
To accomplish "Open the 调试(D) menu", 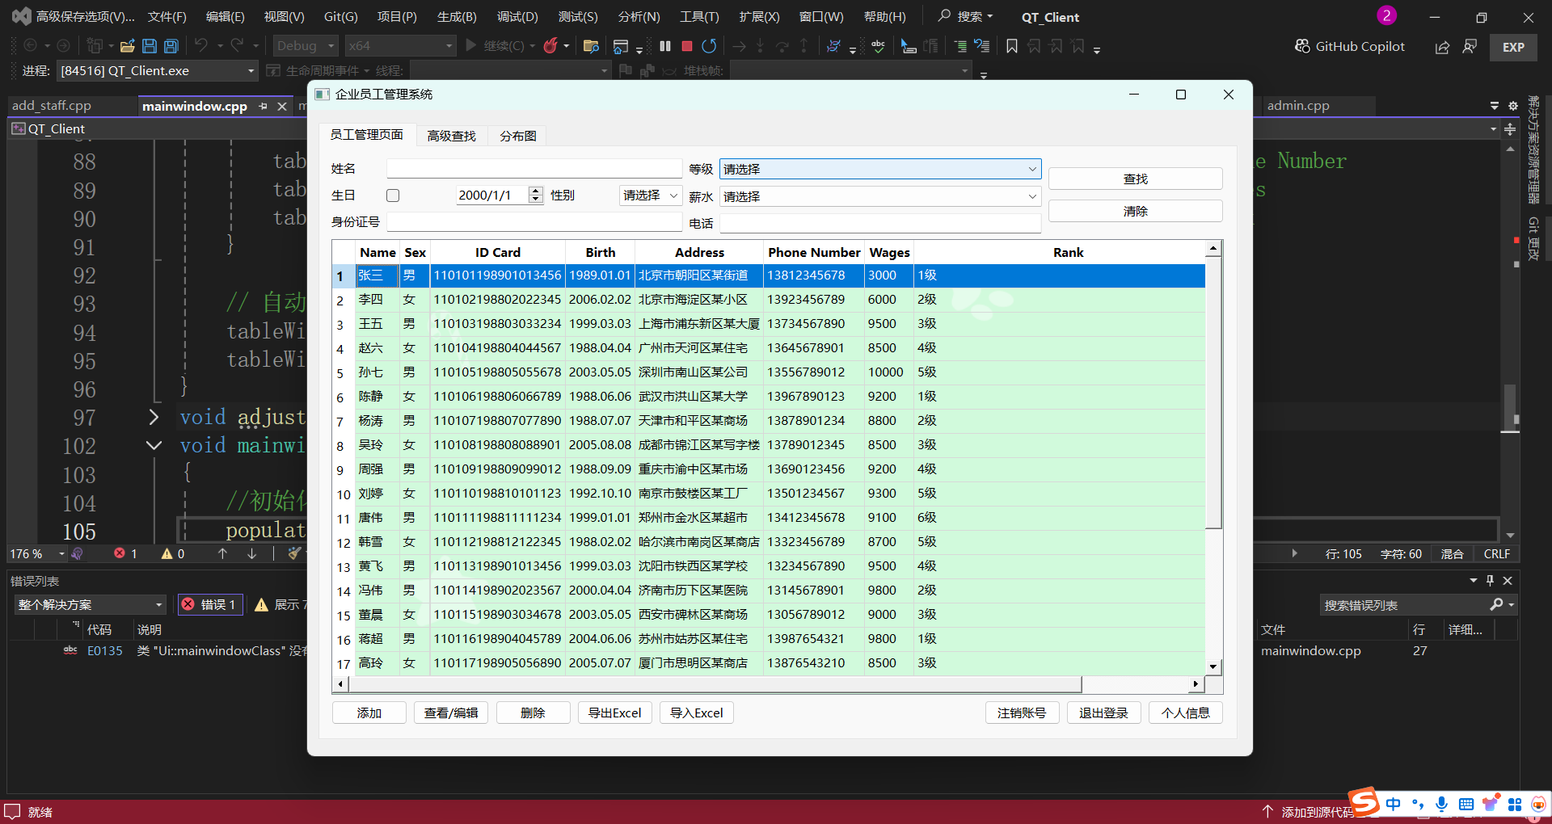I will (517, 17).
